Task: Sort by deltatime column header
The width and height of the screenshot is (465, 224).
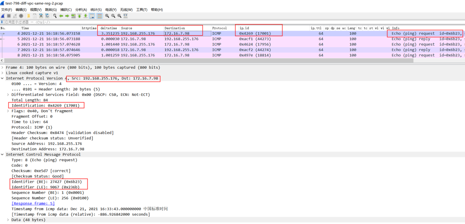Action: click(109, 28)
